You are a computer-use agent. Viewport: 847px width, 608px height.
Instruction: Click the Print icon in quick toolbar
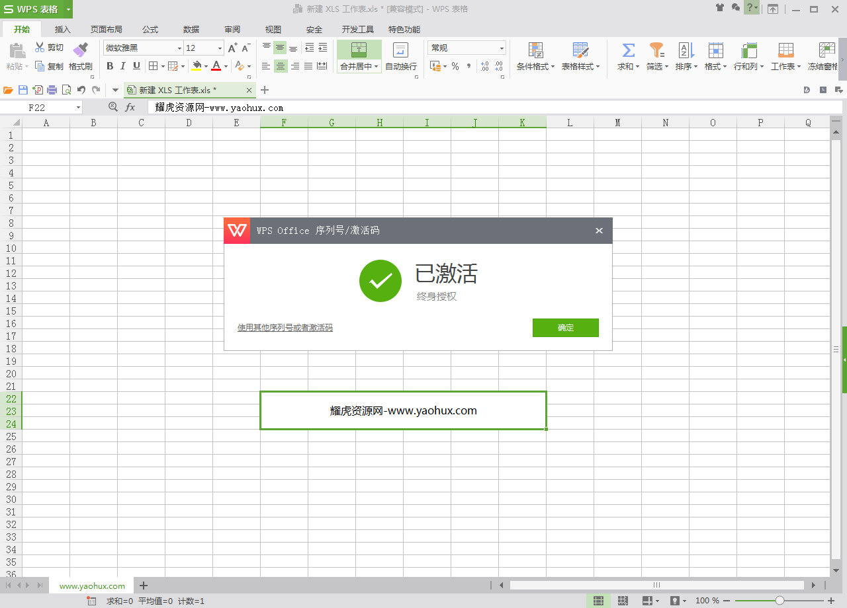click(x=52, y=90)
